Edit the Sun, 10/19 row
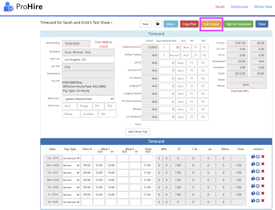This screenshot has height=210, width=275. 258,157
